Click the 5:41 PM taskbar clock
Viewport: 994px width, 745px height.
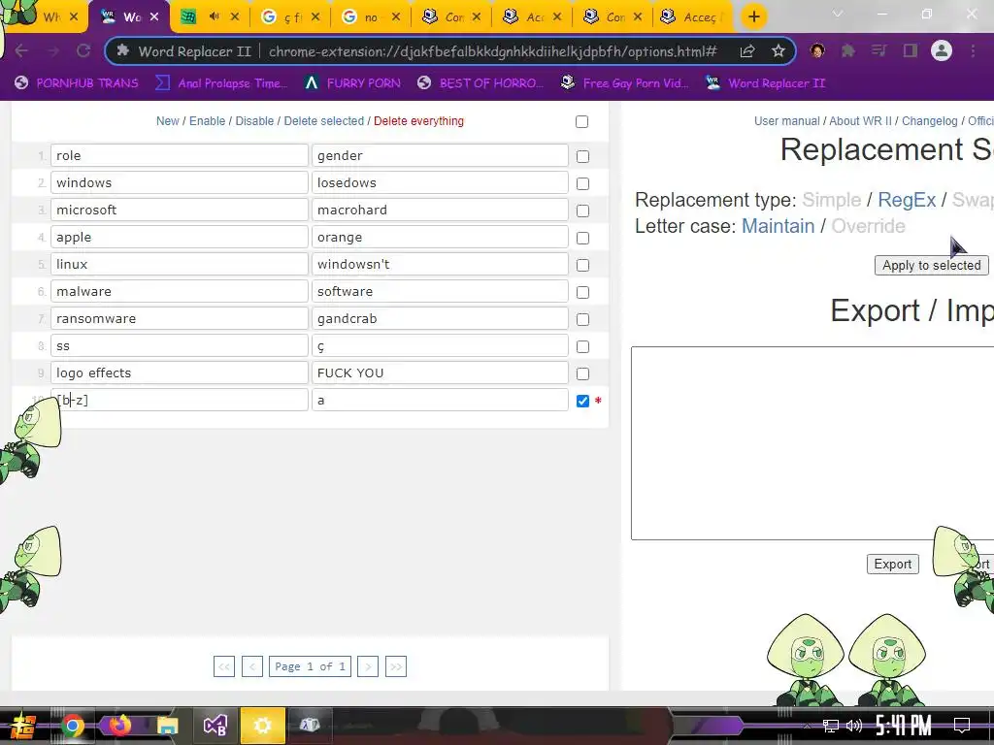(x=904, y=726)
